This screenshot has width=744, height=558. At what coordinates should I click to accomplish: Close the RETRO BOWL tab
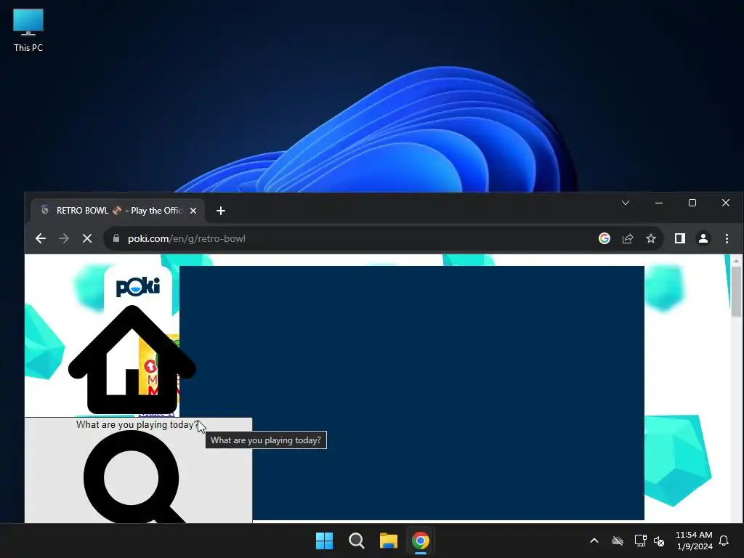pos(193,211)
